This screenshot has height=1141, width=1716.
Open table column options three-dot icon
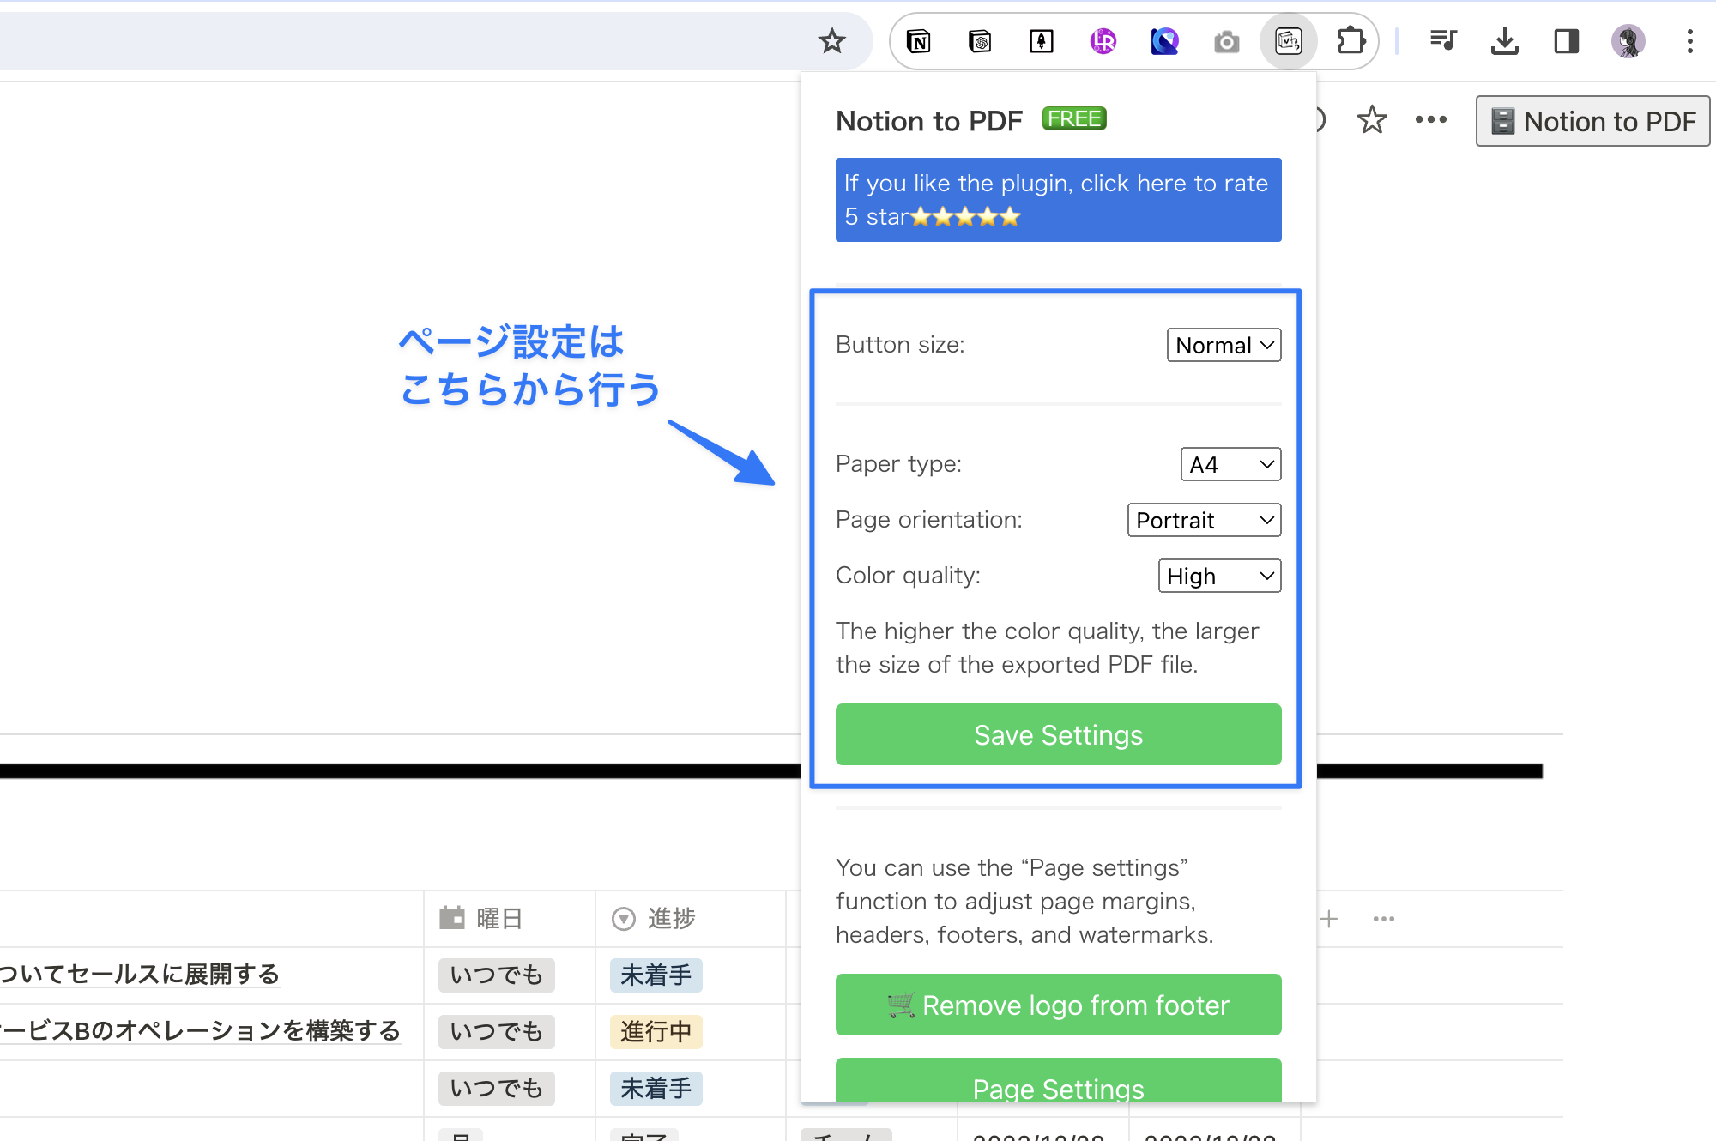pos(1383,919)
